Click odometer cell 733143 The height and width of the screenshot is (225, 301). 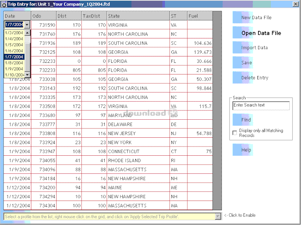44,88
